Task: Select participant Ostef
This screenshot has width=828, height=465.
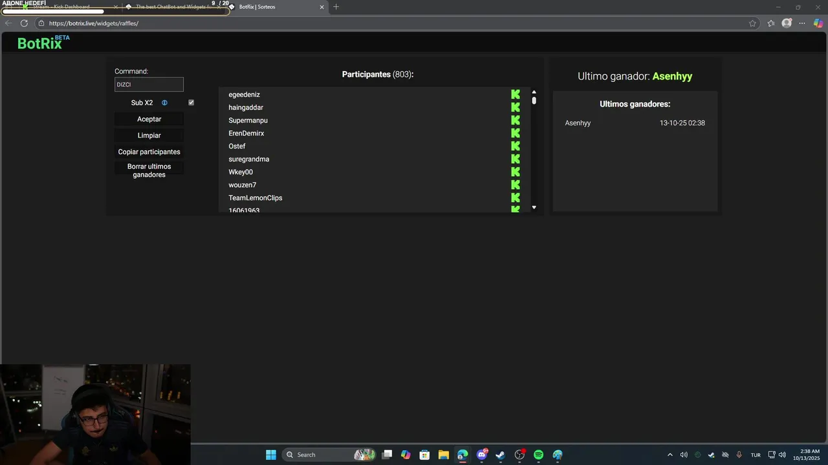Action: tap(237, 146)
